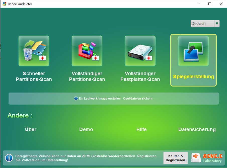Launch the Vollständiger Partitions-Scan blocks icon
Viewport: 227px width, 168px height.
(x=87, y=51)
